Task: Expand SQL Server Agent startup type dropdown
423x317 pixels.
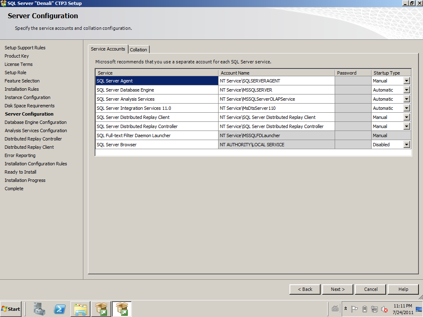Action: tap(406, 81)
